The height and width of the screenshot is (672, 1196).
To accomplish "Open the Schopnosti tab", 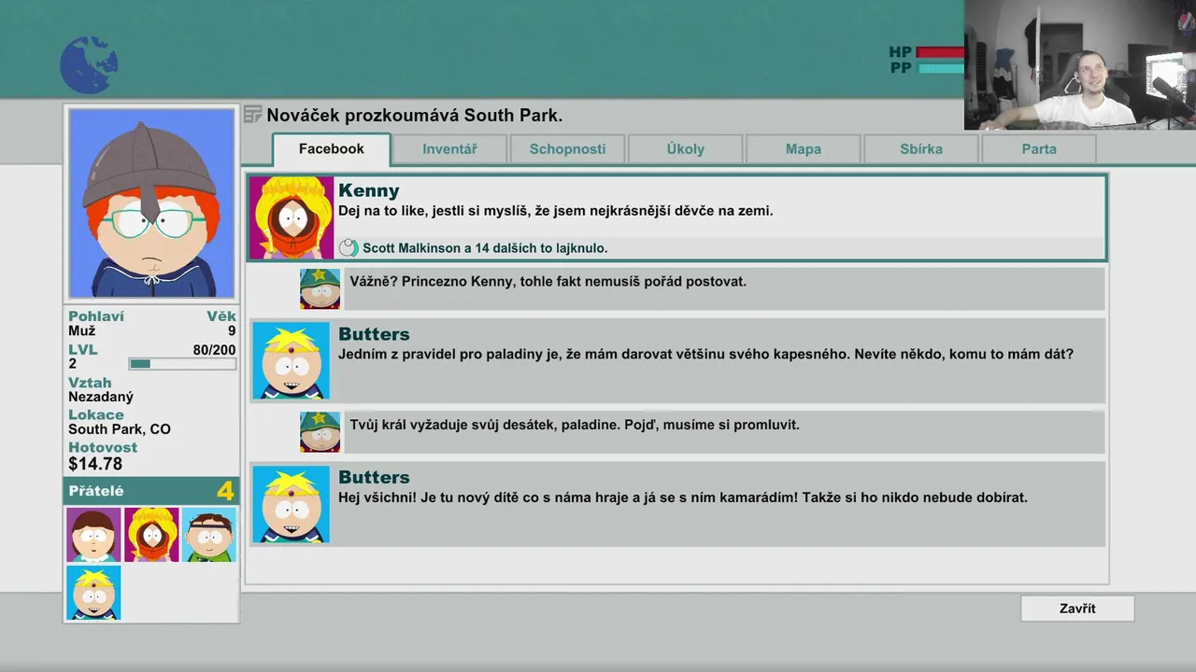I will pyautogui.click(x=567, y=149).
